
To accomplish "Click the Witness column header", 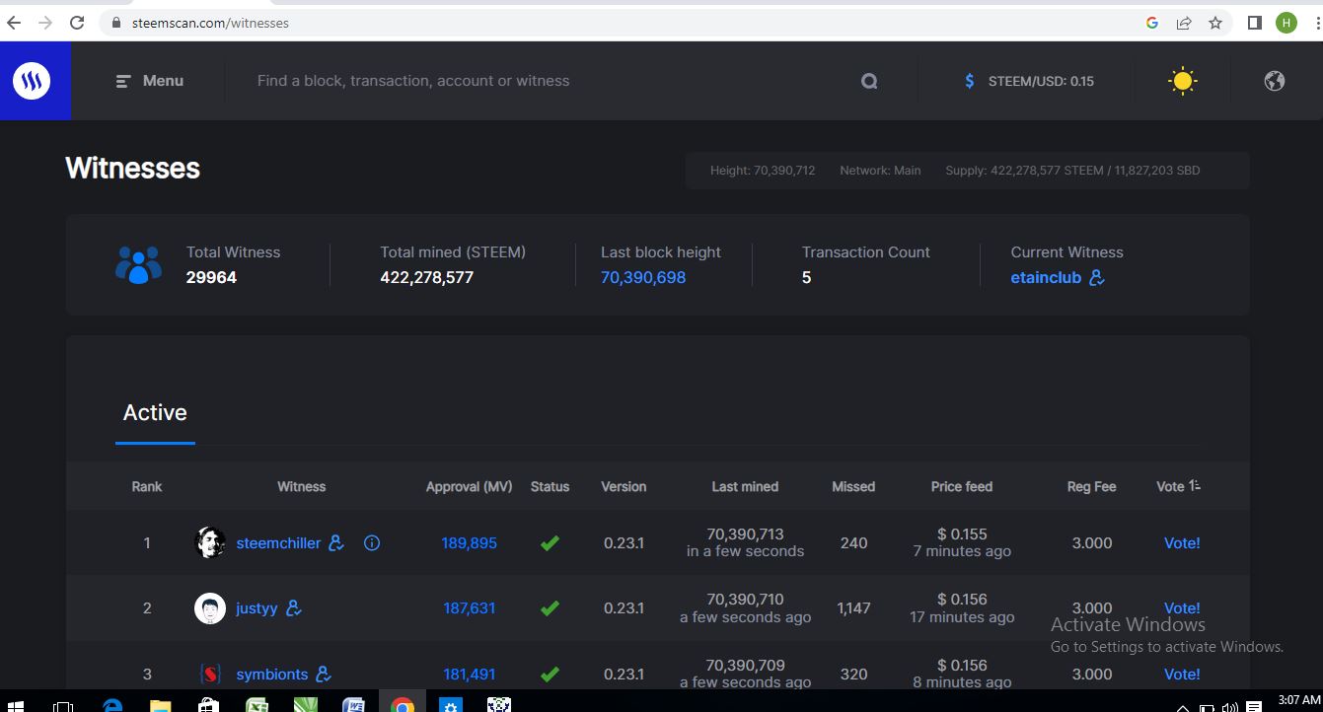I will pos(301,486).
